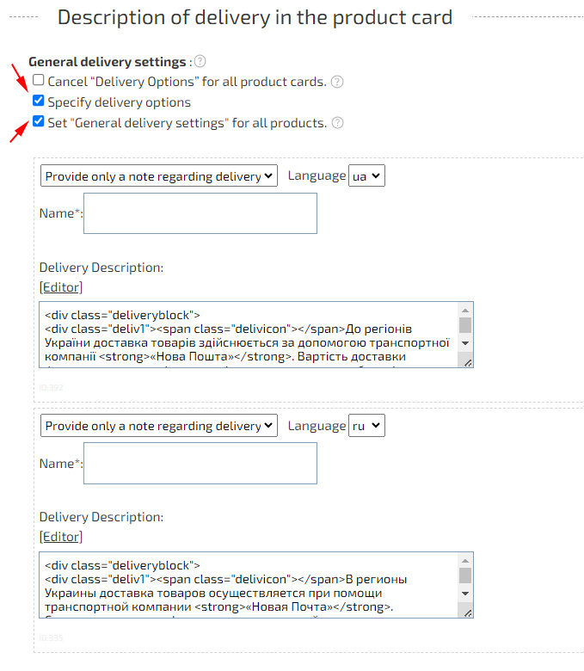
Task: Click help icon beside Cancel "Delivery Options" checkbox
Action: pos(337,82)
